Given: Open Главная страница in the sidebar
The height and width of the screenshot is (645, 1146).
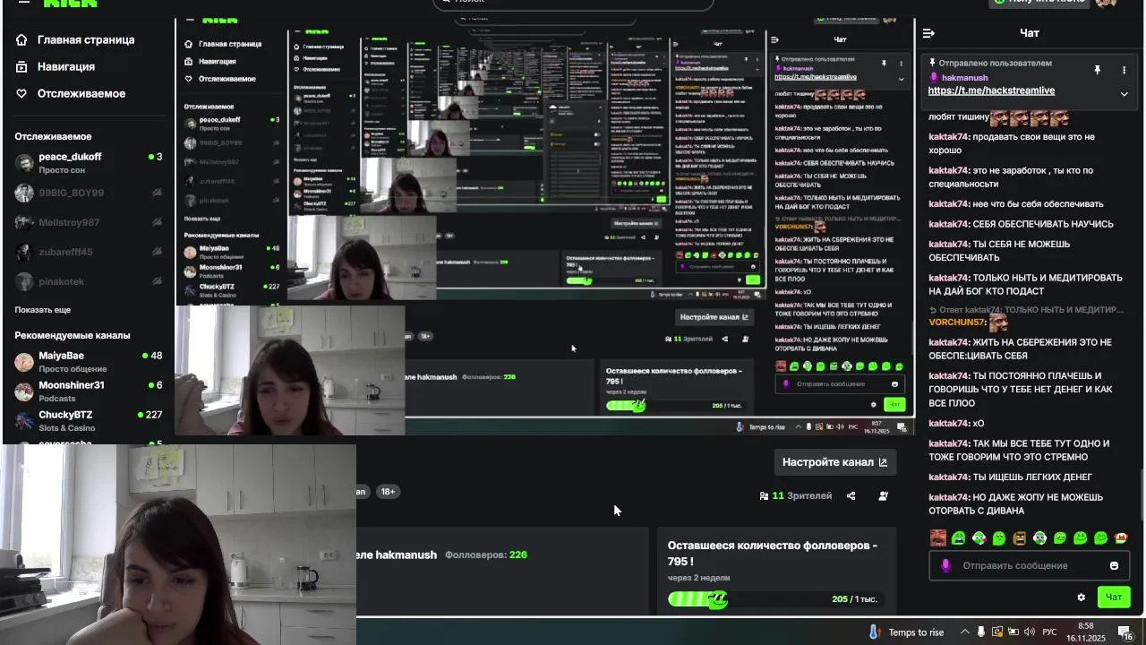Looking at the screenshot, I should [x=75, y=39].
